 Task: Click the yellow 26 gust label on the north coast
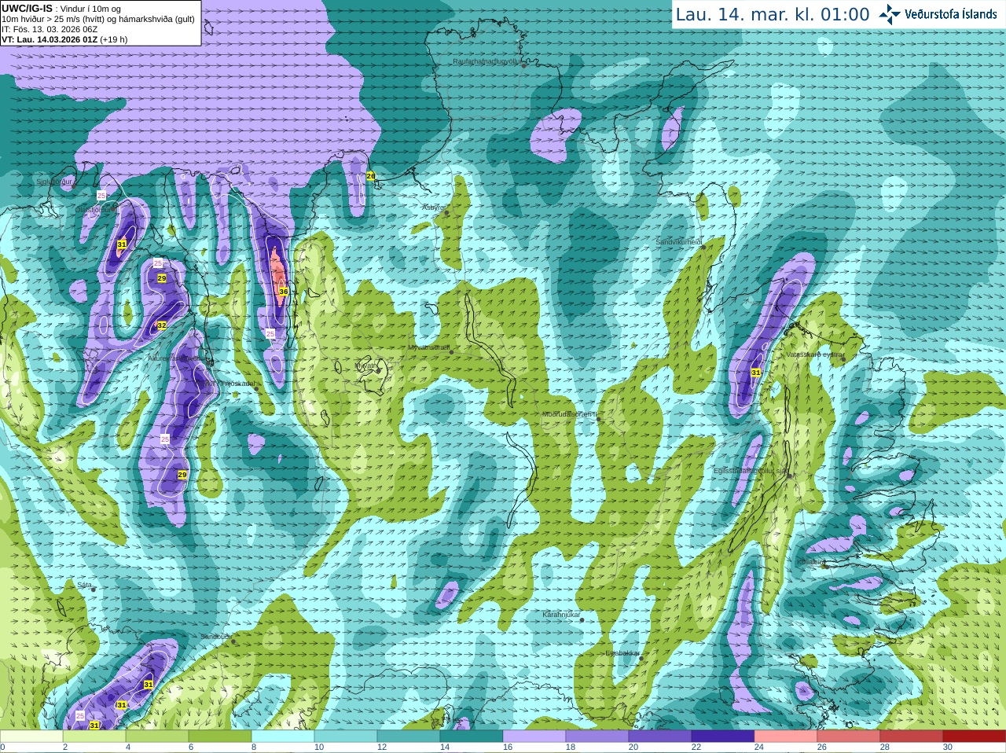371,176
